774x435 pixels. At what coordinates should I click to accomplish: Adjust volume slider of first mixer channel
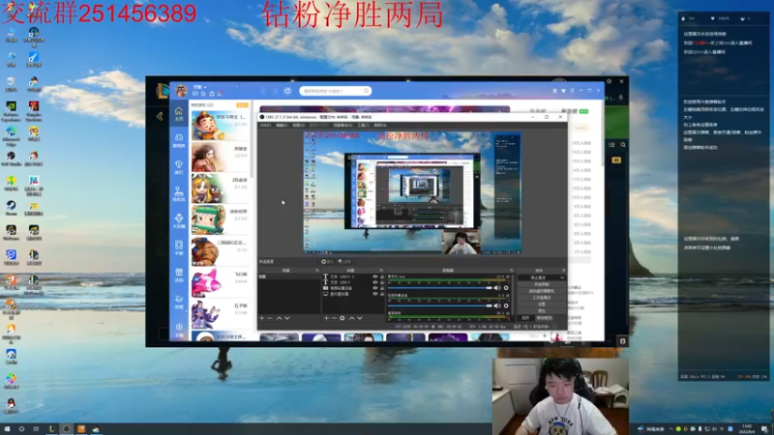pyautogui.click(x=439, y=288)
